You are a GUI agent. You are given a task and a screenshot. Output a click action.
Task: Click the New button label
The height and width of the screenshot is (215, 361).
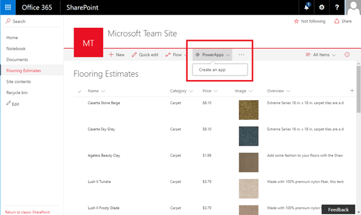pos(120,55)
